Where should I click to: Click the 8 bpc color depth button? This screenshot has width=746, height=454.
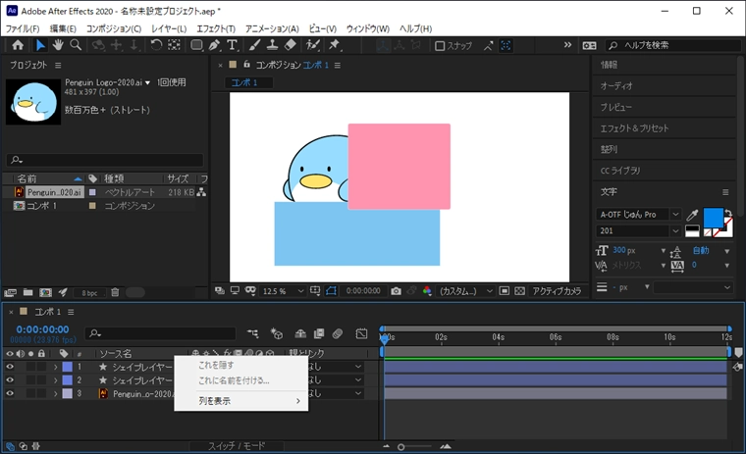click(x=89, y=293)
